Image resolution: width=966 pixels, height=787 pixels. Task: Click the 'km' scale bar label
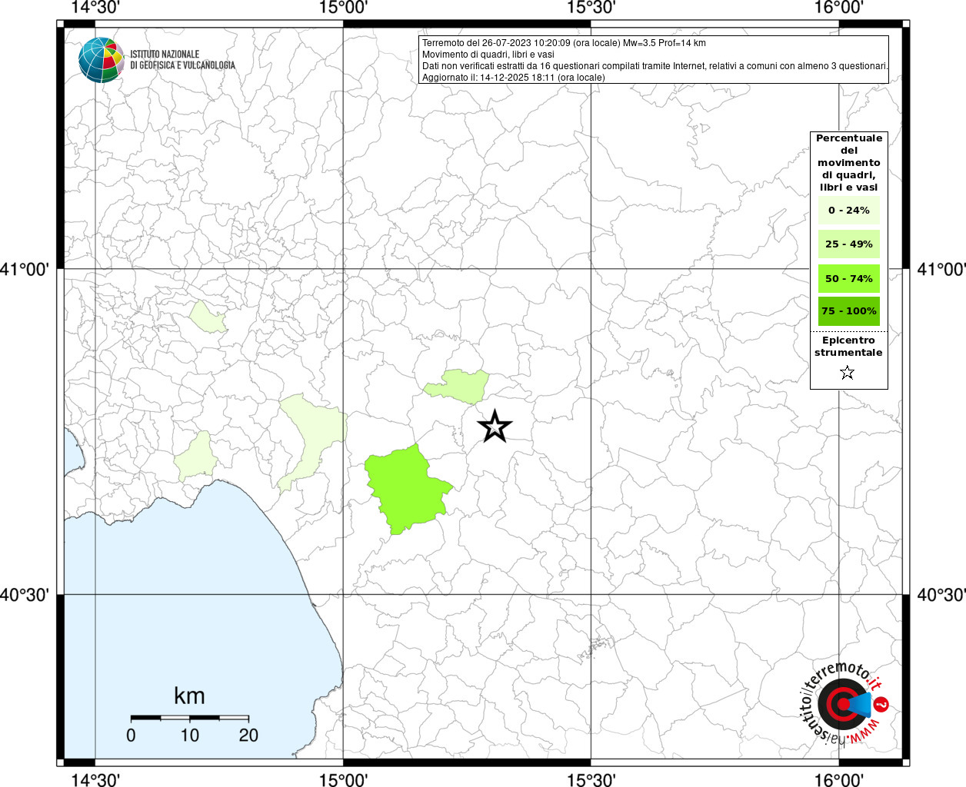189,696
